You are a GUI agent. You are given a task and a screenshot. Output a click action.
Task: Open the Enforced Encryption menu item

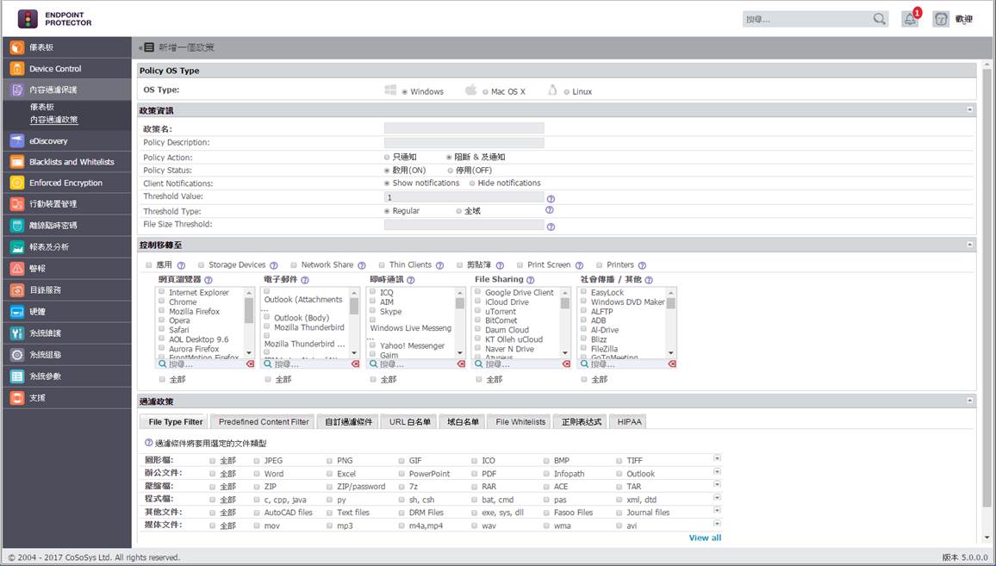(66, 183)
